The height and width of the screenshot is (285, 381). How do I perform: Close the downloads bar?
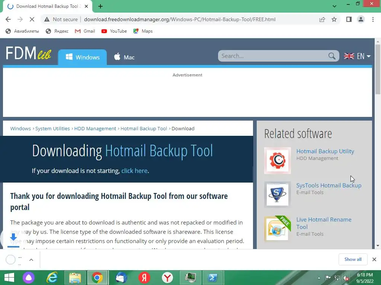[x=374, y=259]
